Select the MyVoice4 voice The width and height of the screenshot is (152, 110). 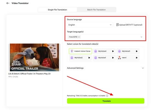(104, 51)
